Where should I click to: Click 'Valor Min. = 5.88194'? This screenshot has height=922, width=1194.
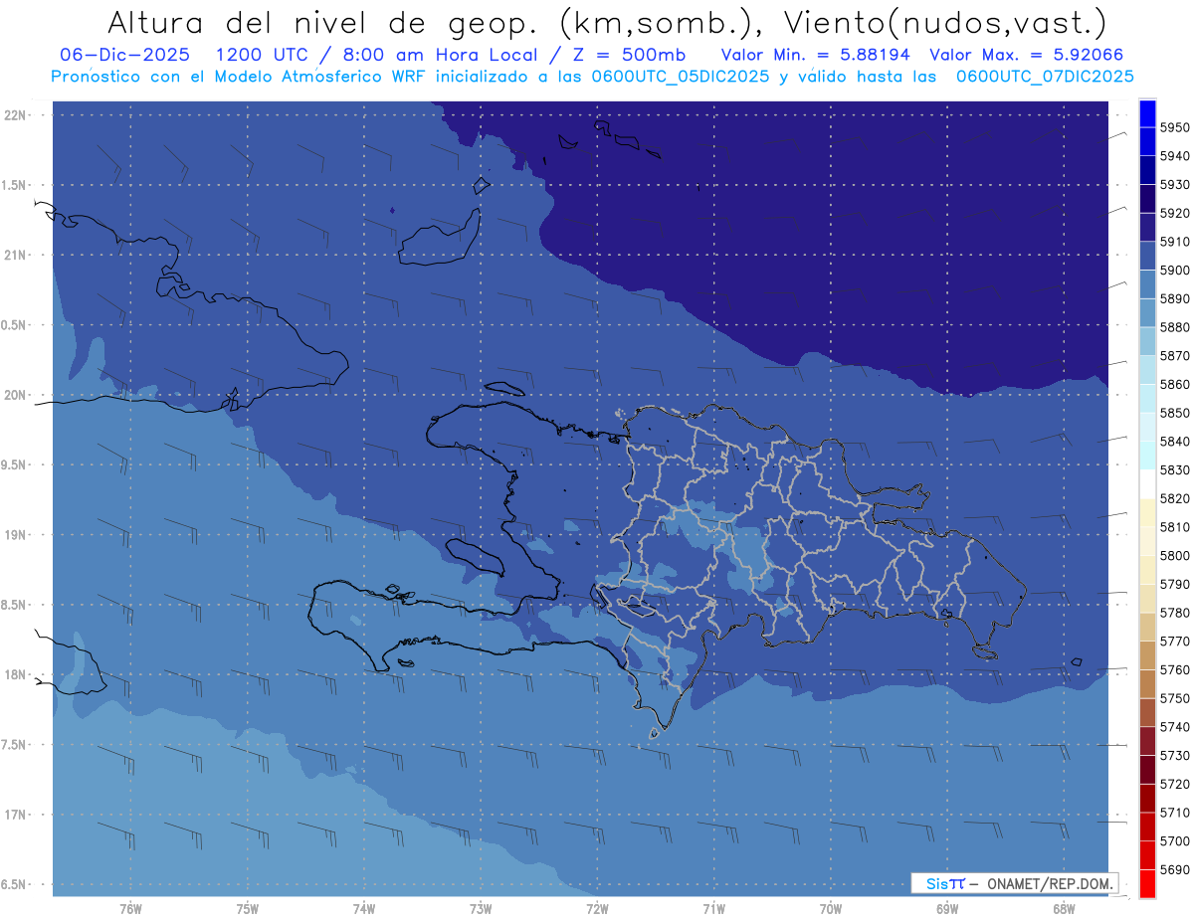815,54
